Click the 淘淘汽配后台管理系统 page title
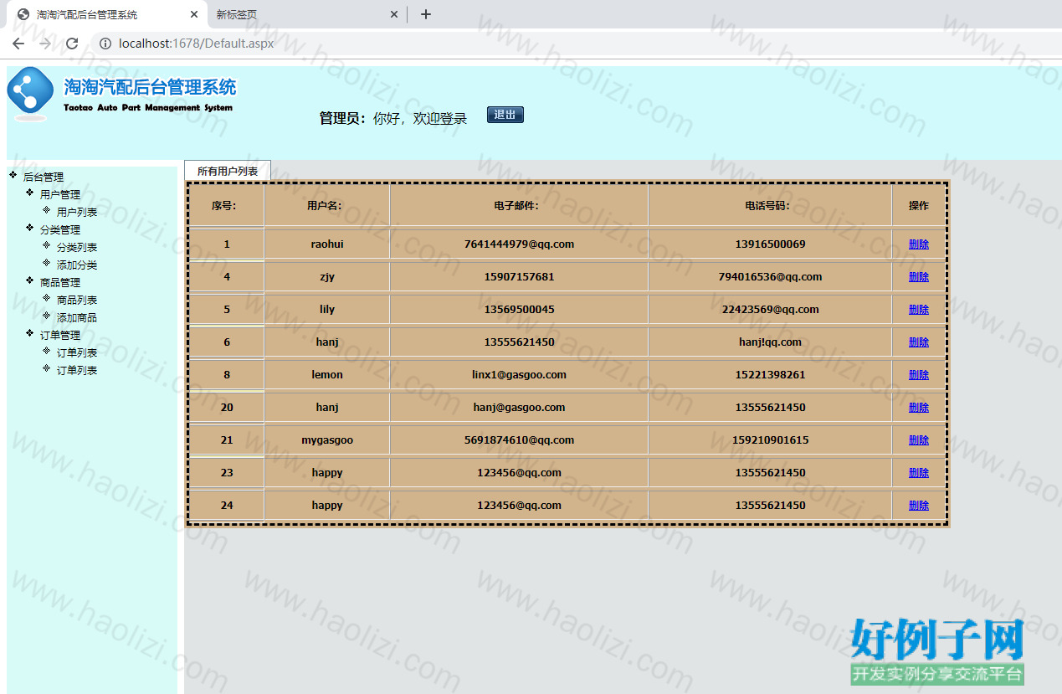Image resolution: width=1062 pixels, height=694 pixels. click(x=151, y=87)
